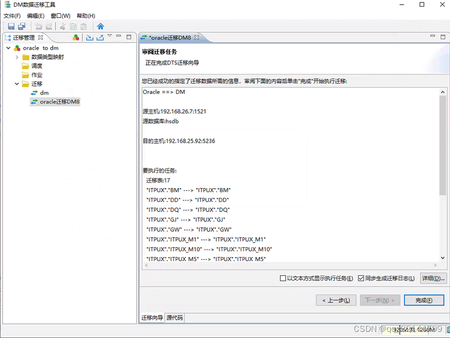Enable 以文本方式显示执行任务 checkbox
This screenshot has width=450, height=338.
[x=282, y=278]
